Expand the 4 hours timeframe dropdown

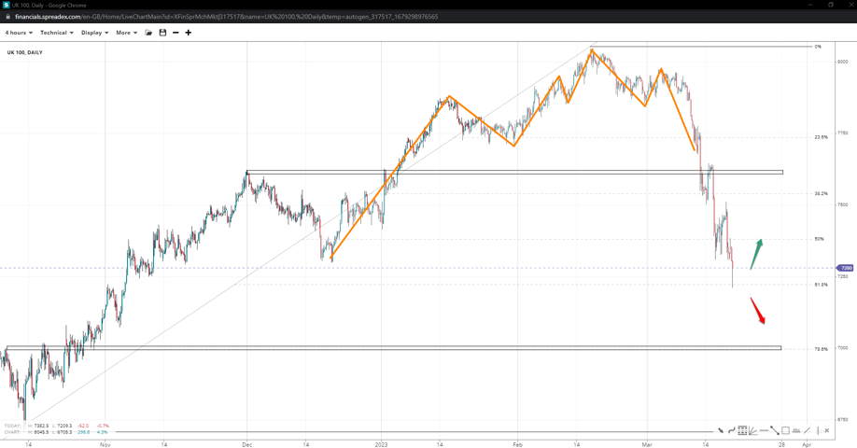(19, 33)
